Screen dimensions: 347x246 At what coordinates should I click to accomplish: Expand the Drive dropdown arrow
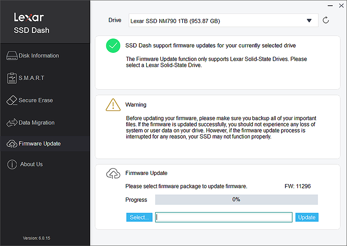point(309,20)
